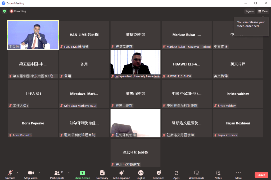Open the View layout menu

pos(263,11)
